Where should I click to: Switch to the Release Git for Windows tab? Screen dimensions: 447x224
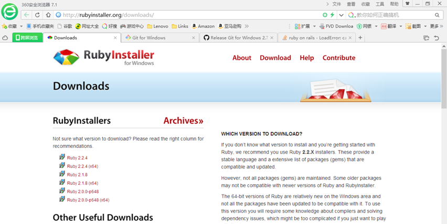(238, 38)
